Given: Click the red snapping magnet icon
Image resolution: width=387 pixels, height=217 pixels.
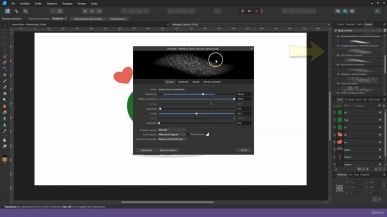Looking at the screenshot, I should click(256, 11).
